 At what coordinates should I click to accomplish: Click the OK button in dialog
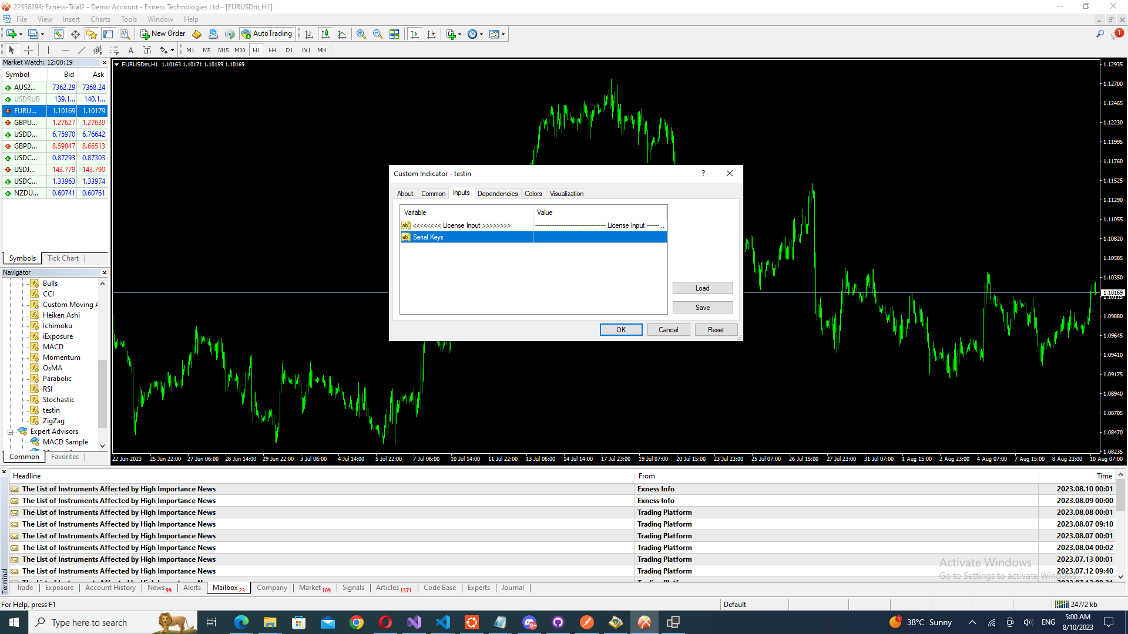click(x=620, y=330)
